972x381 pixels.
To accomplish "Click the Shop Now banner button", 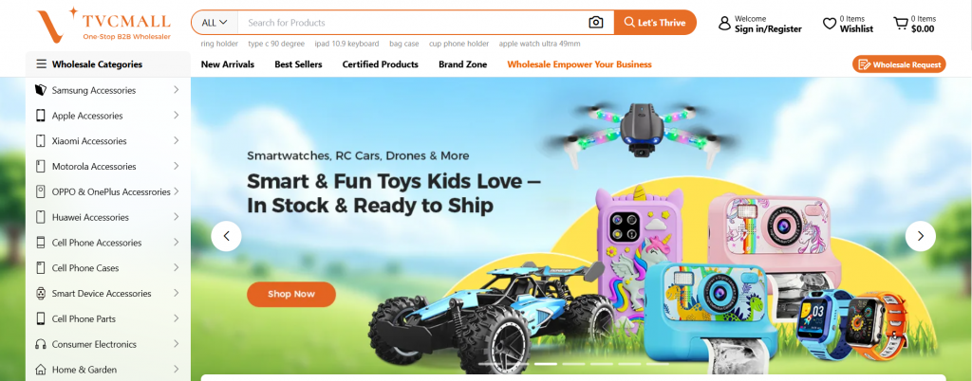I will pyautogui.click(x=291, y=295).
